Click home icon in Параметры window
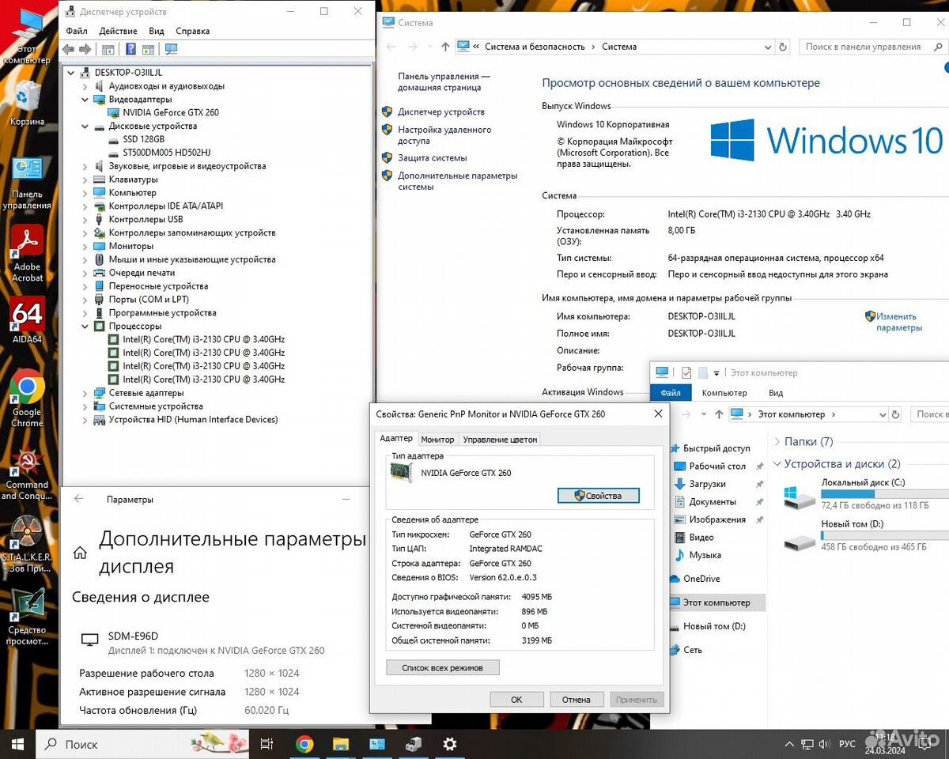Image resolution: width=949 pixels, height=759 pixels. coord(80,553)
